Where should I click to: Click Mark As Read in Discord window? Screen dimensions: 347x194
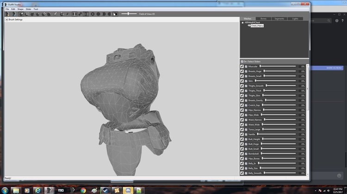click(334, 68)
